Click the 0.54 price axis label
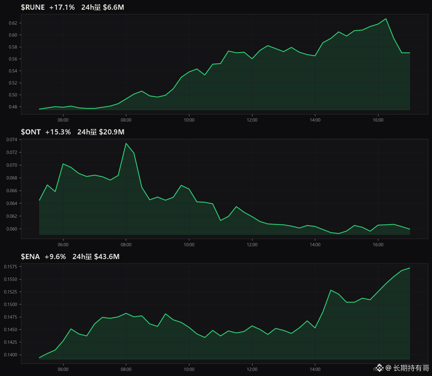The width and height of the screenshot is (432, 376). click(13, 71)
